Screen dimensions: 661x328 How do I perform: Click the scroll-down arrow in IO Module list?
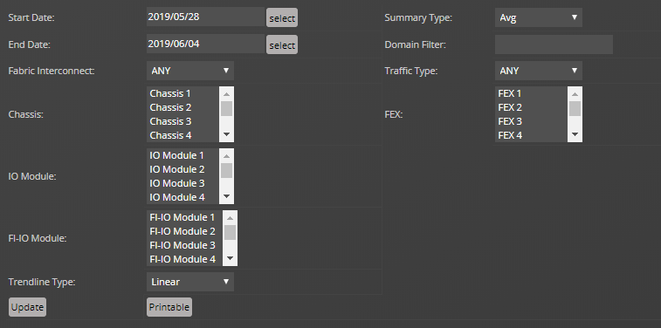point(226,196)
